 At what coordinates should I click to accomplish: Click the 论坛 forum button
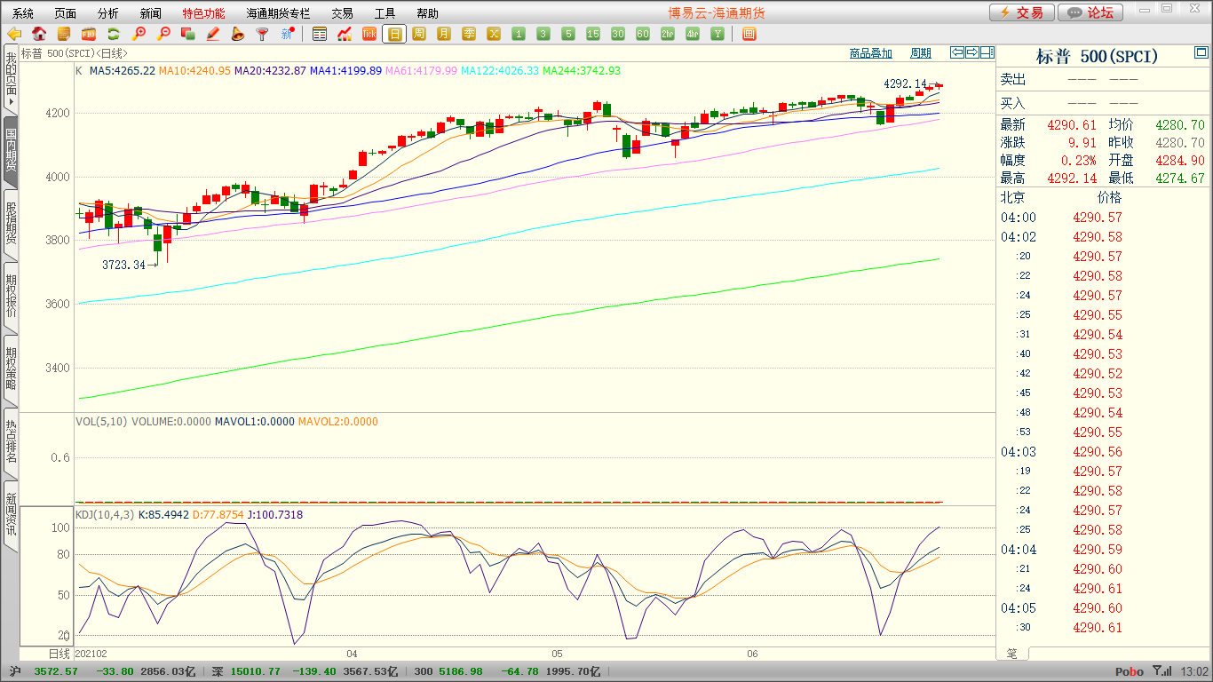pos(1091,12)
